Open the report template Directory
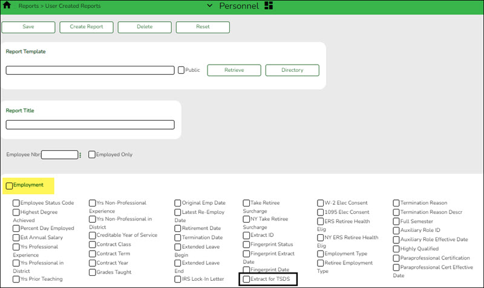Viewport: 484px width, 288px height. tap(292, 70)
